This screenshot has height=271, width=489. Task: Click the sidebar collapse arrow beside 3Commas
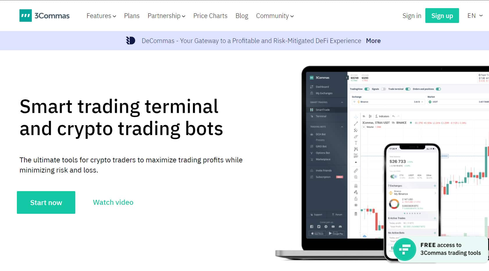347,78
